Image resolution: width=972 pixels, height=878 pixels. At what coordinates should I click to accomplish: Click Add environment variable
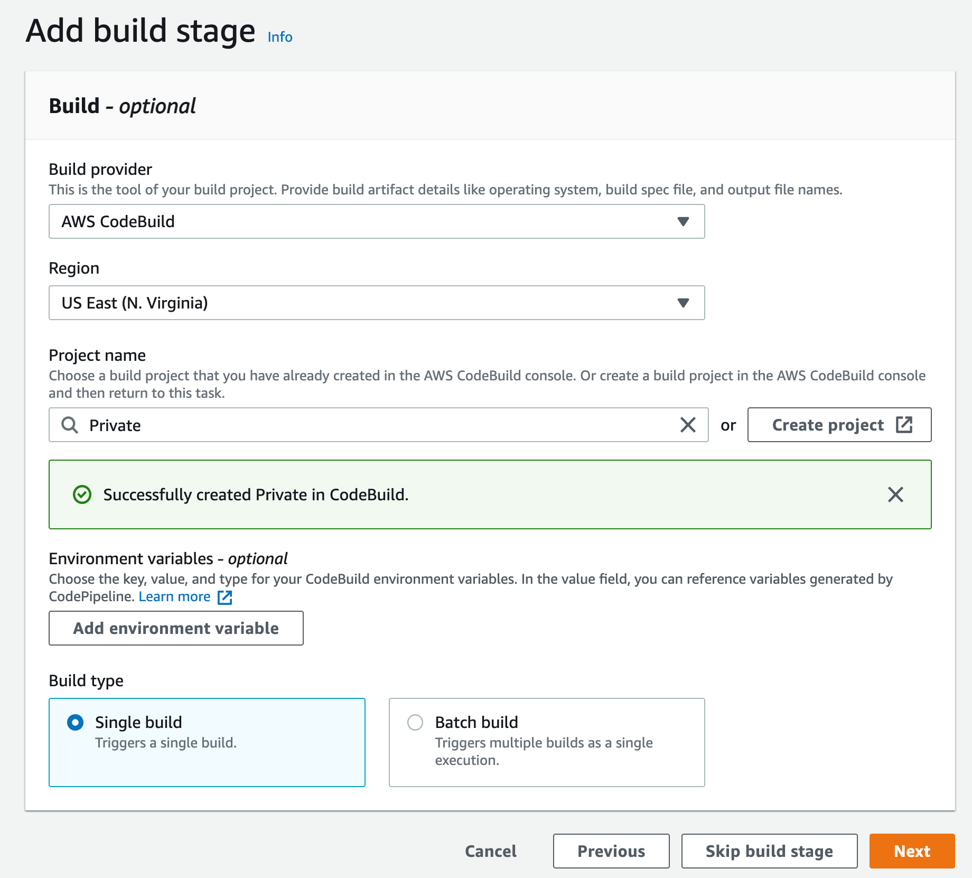[175, 628]
